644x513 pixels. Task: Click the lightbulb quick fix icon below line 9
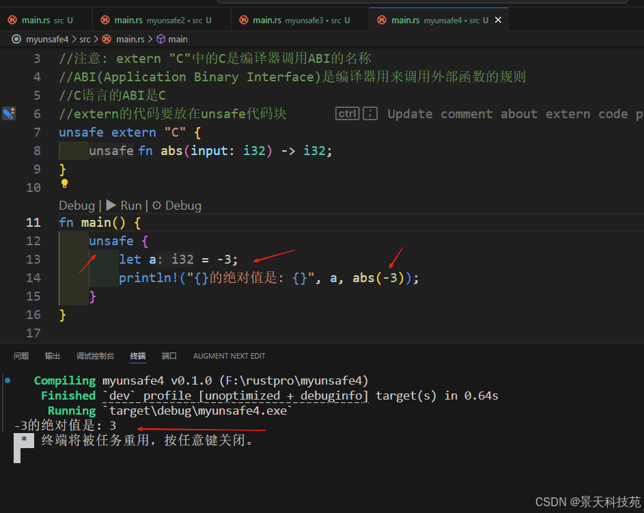(64, 184)
